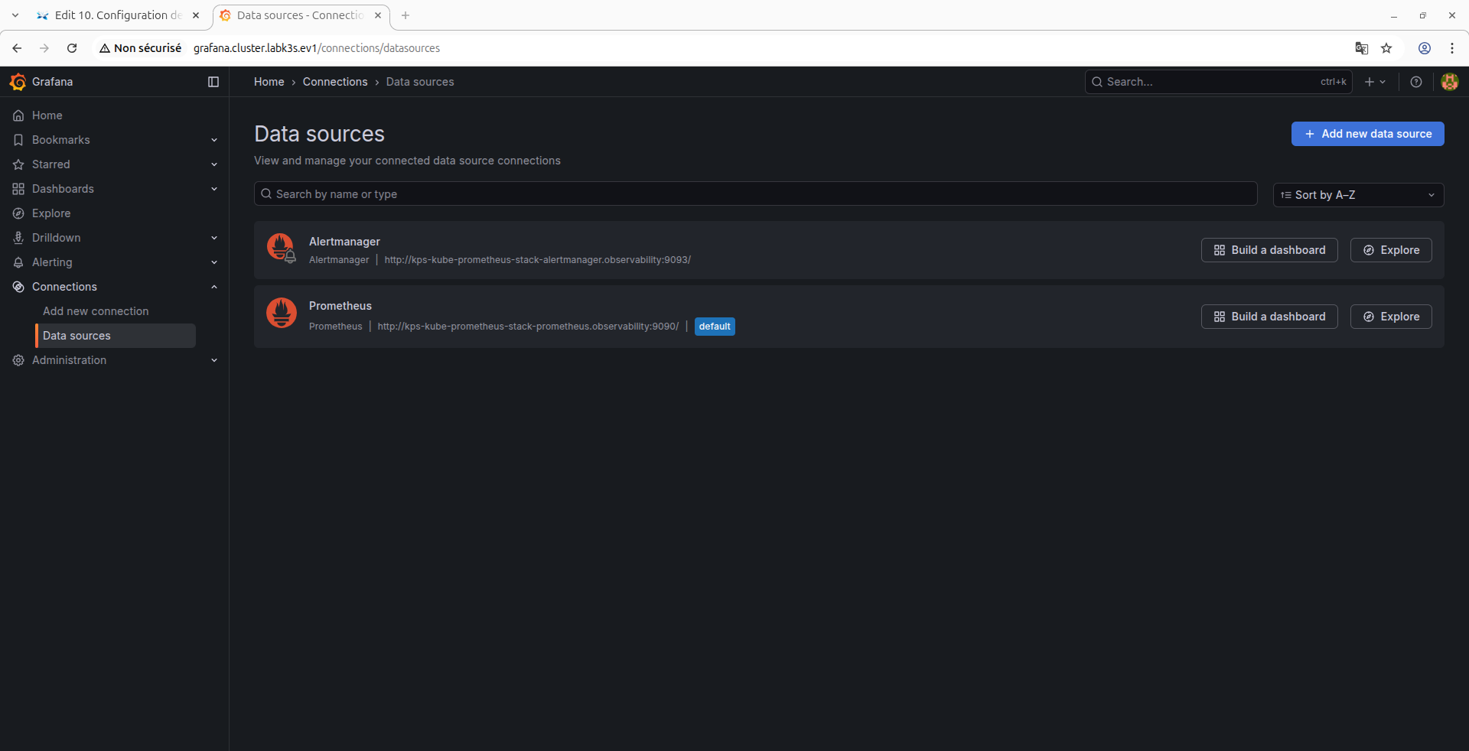Screen dimensions: 1469x751
Task: Expand the Drilldown section chevron
Action: 214,238
